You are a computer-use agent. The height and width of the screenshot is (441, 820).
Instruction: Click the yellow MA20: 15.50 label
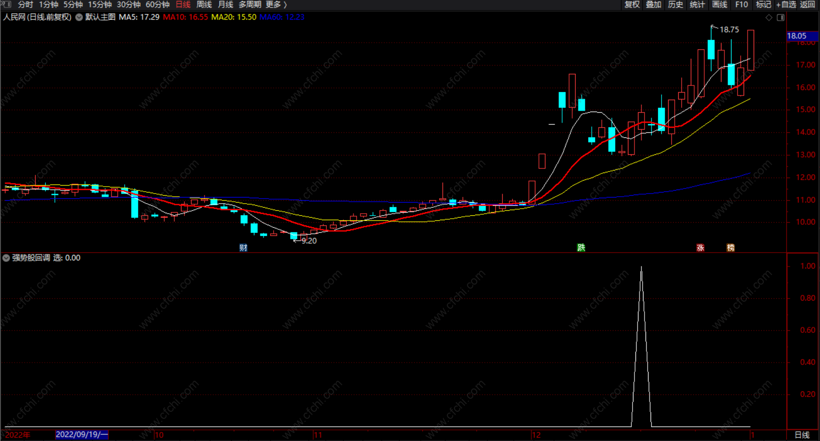click(234, 17)
